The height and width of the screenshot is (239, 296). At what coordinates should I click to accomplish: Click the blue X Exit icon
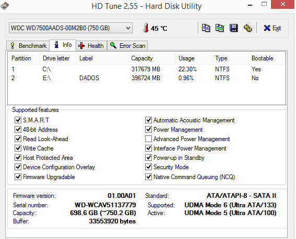tap(267, 28)
